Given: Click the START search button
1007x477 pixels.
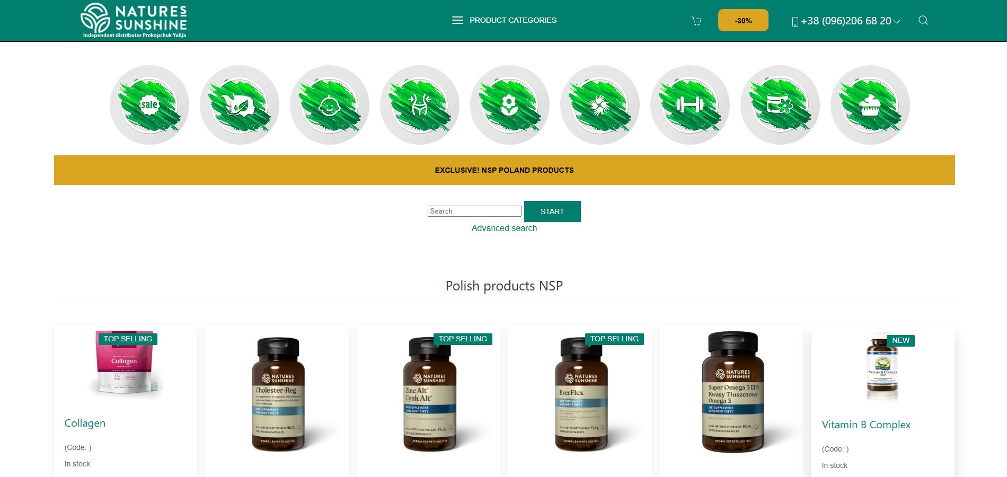Looking at the screenshot, I should (552, 211).
